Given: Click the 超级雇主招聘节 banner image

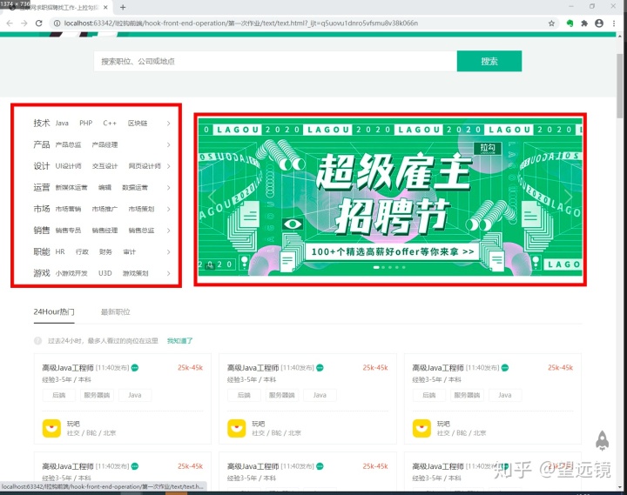Looking at the screenshot, I should [x=390, y=197].
